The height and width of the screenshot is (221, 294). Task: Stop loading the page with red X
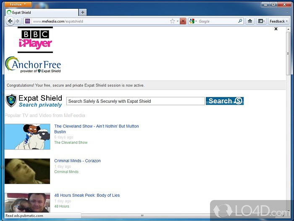click(183, 21)
